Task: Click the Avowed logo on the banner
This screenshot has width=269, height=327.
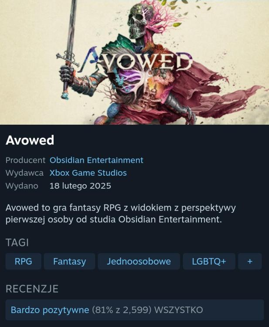Action: pos(136,61)
